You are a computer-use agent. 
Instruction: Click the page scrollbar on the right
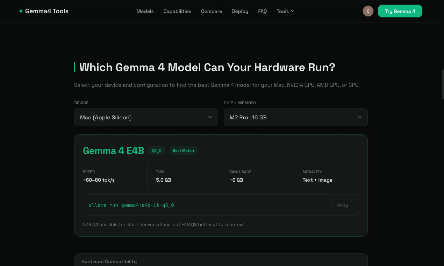(442, 84)
